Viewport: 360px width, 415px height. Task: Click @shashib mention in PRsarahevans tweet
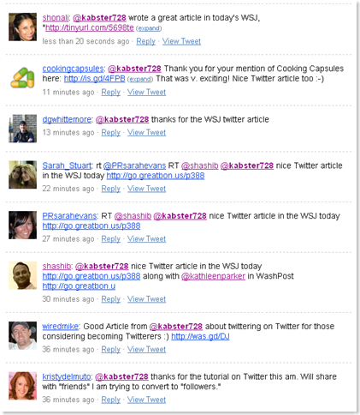tap(133, 216)
